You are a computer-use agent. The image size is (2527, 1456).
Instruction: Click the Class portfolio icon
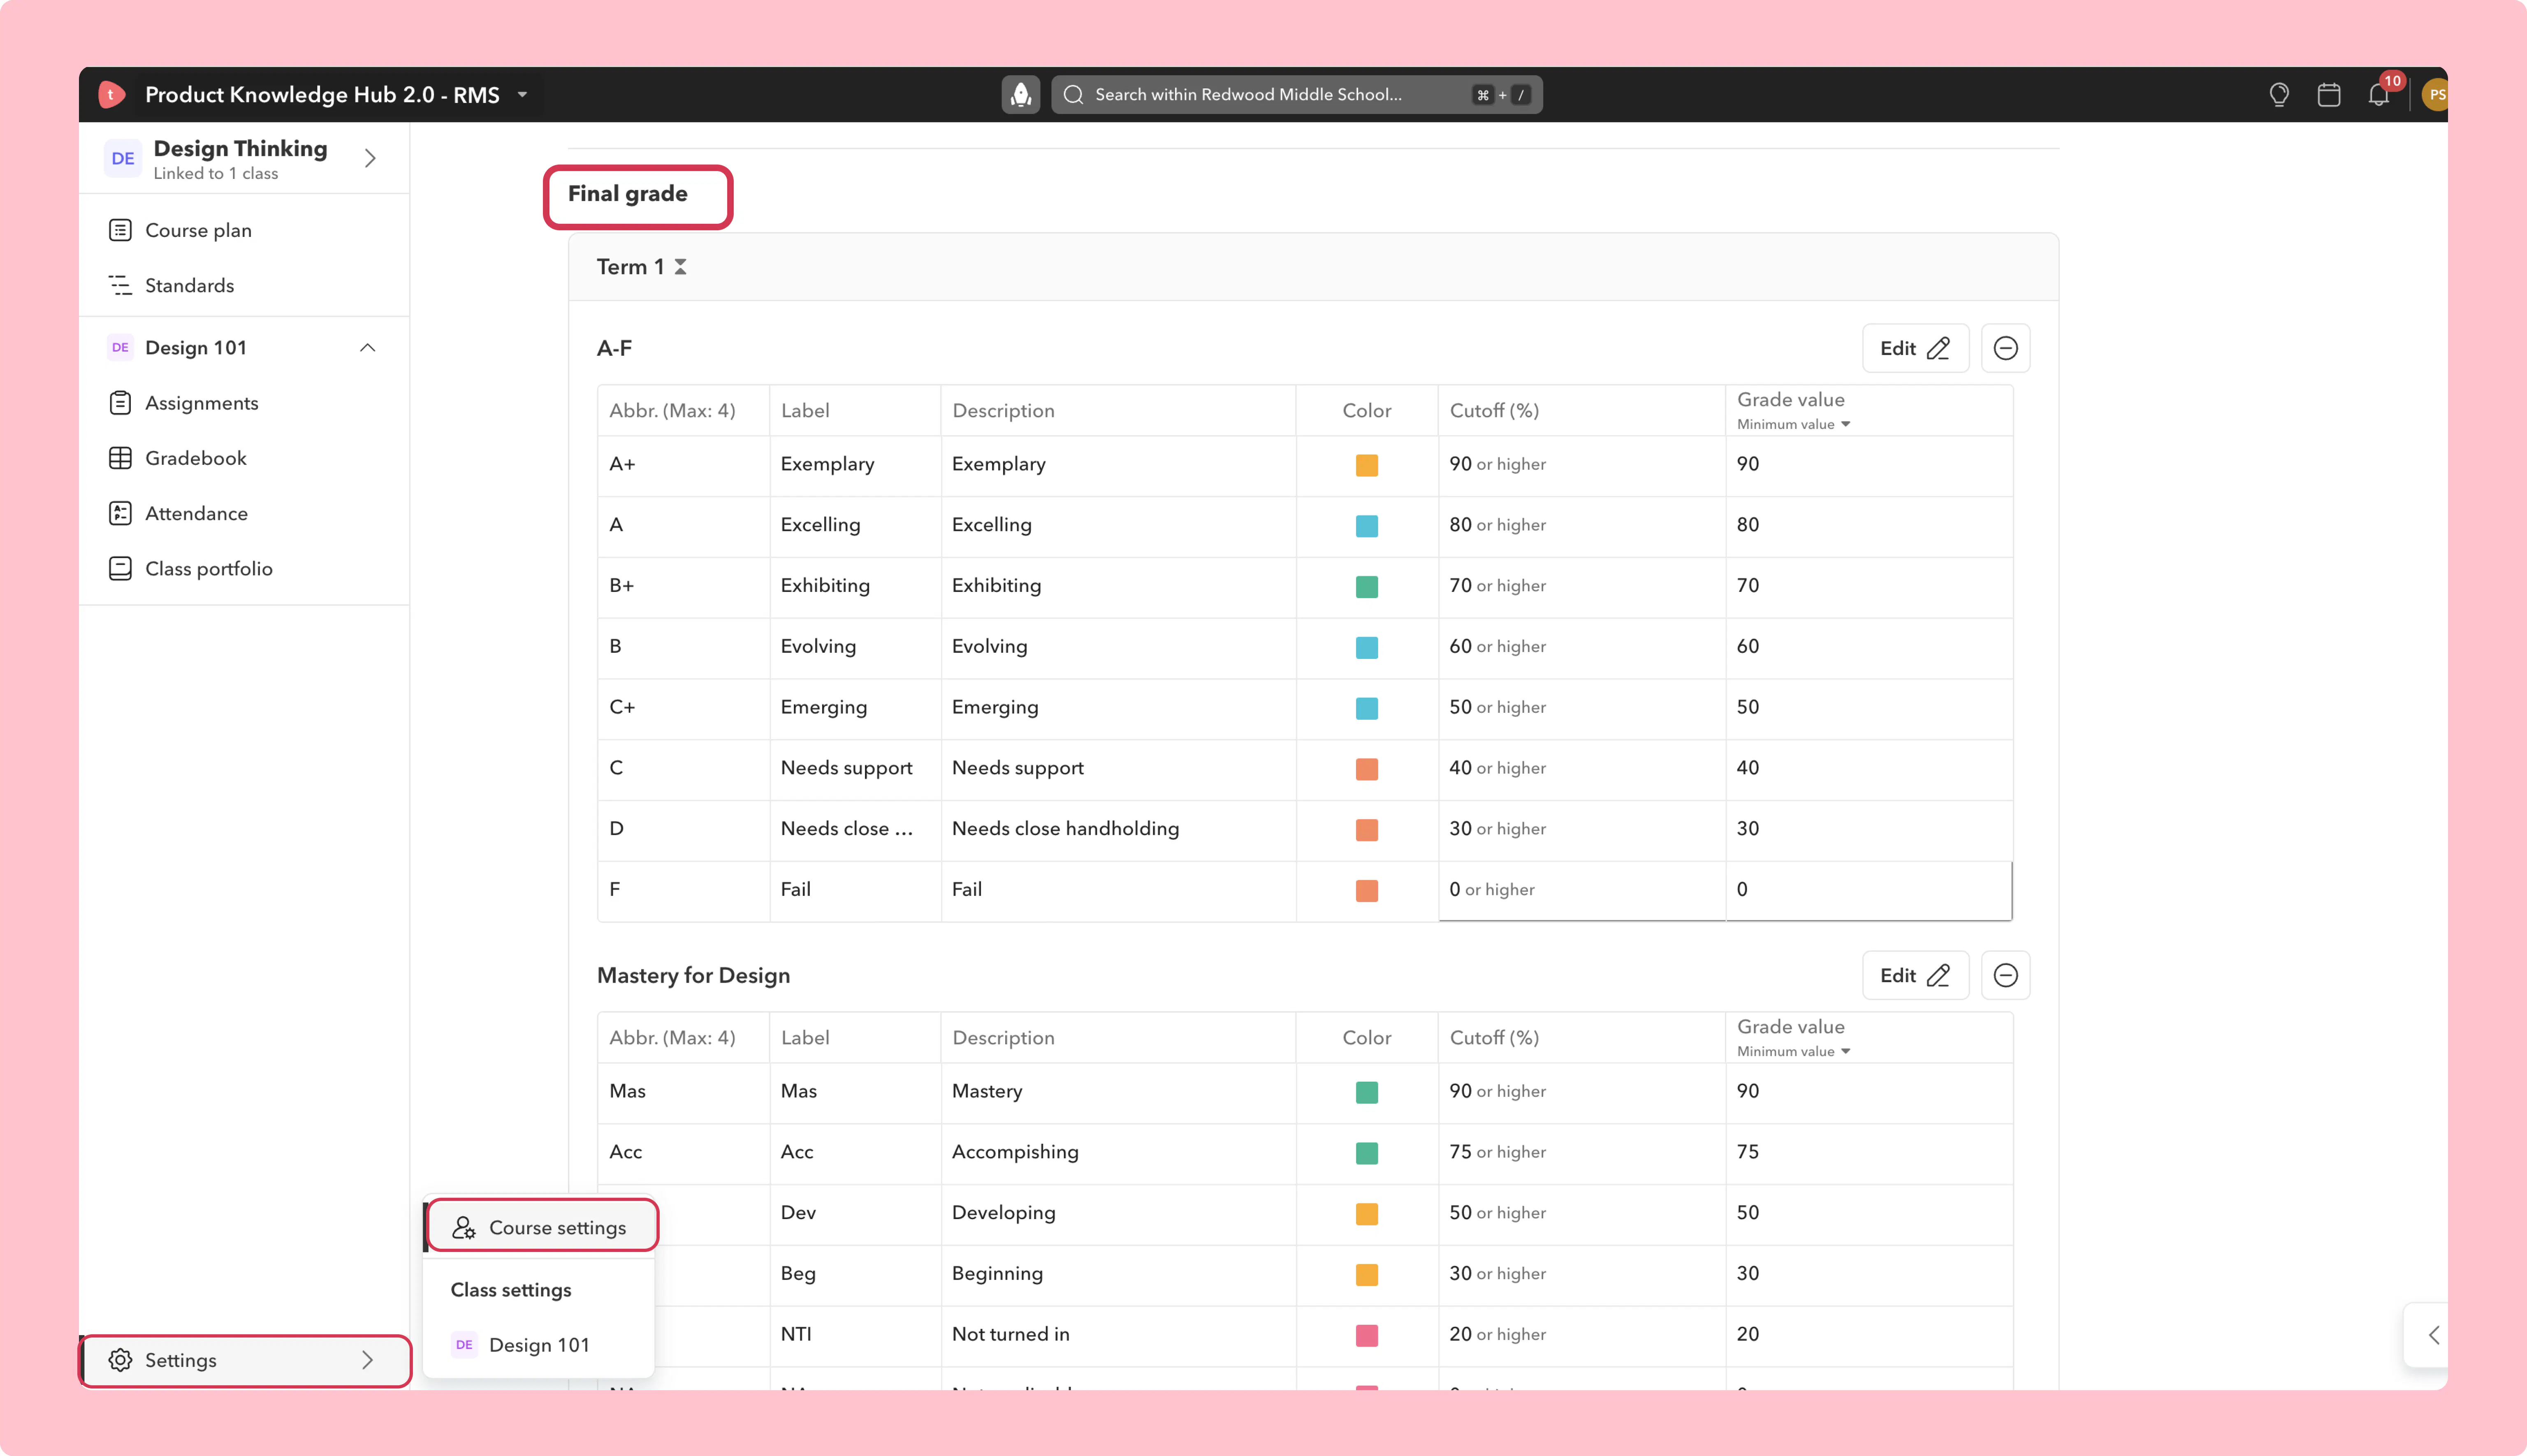[x=120, y=568]
